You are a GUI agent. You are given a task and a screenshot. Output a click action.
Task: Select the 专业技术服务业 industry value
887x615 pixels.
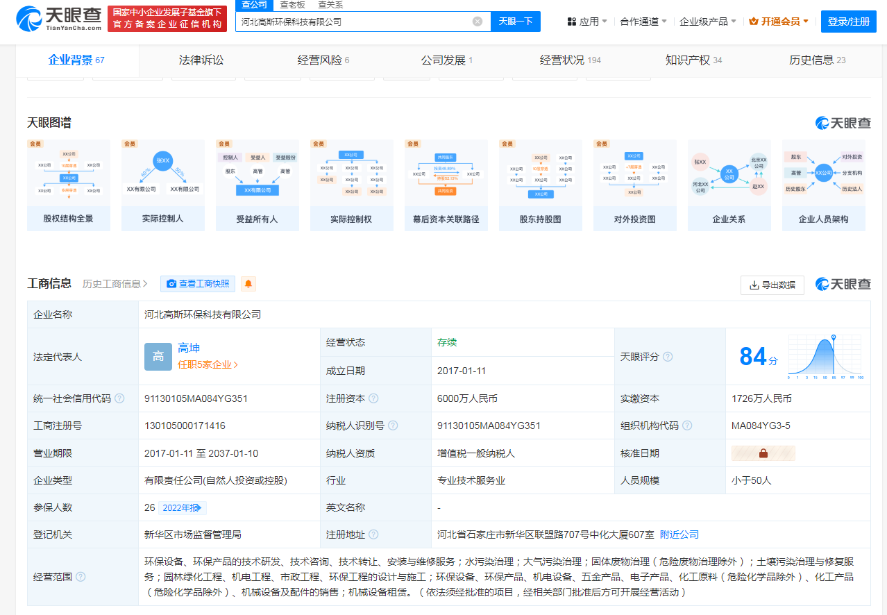(x=471, y=480)
